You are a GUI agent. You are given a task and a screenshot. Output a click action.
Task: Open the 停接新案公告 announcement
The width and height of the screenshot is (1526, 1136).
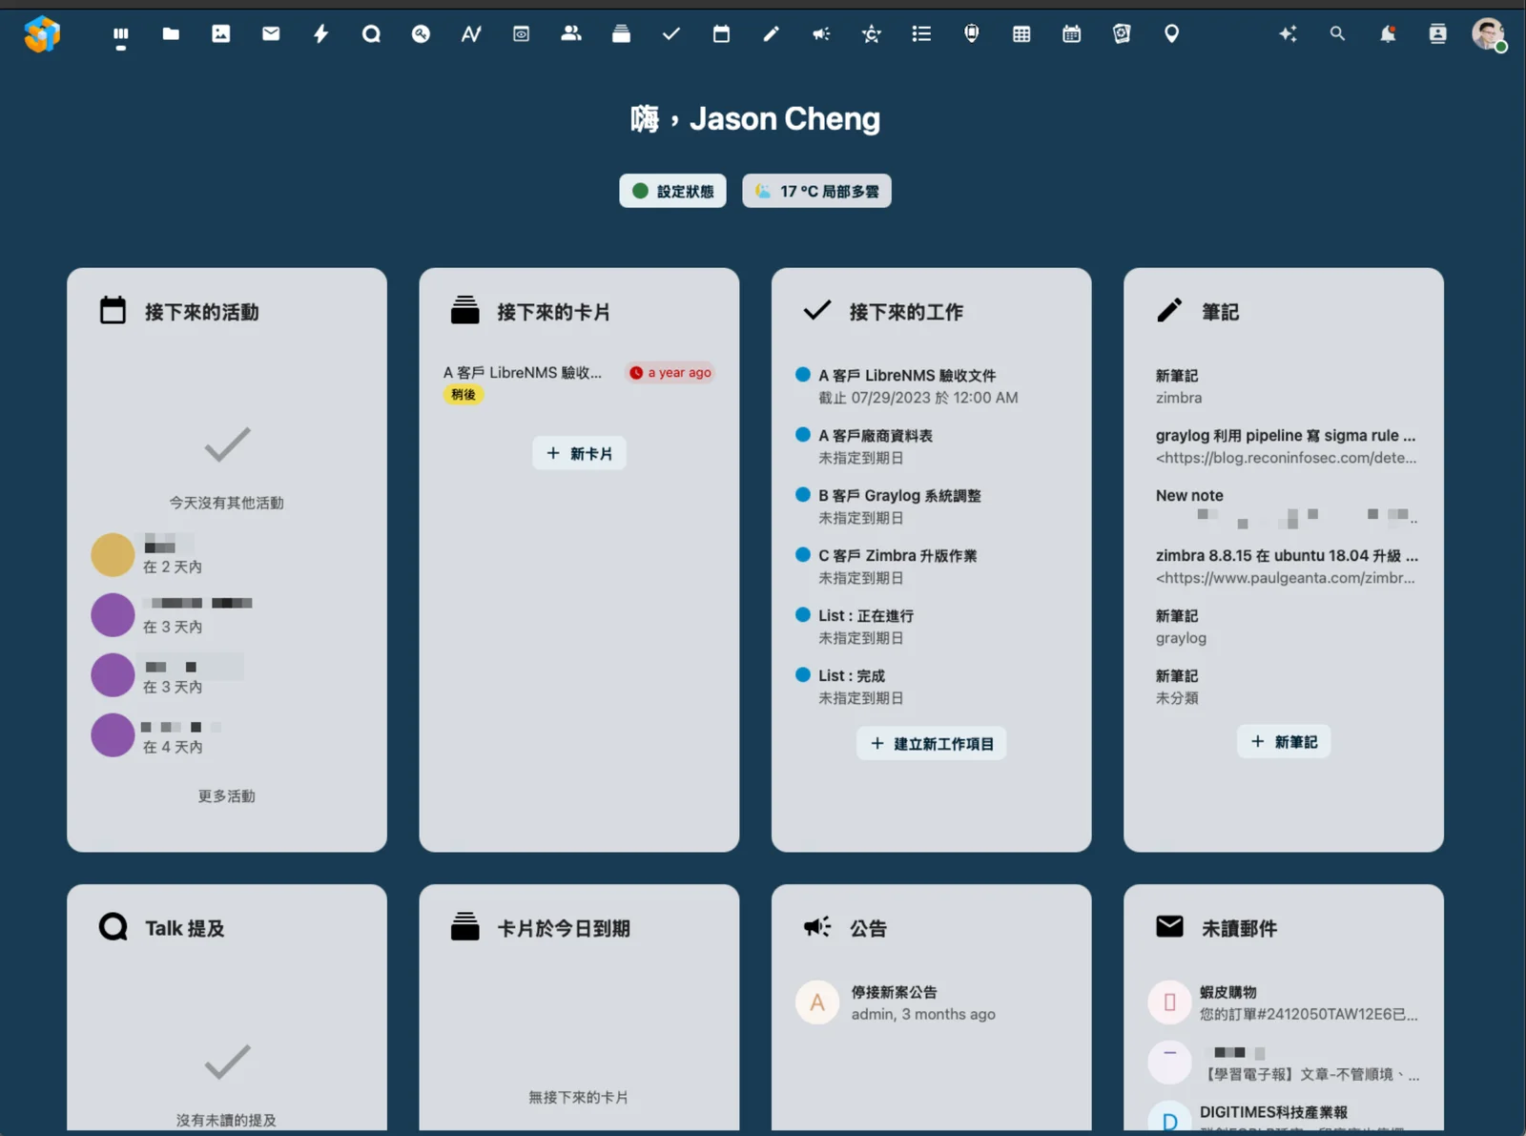(x=931, y=1002)
